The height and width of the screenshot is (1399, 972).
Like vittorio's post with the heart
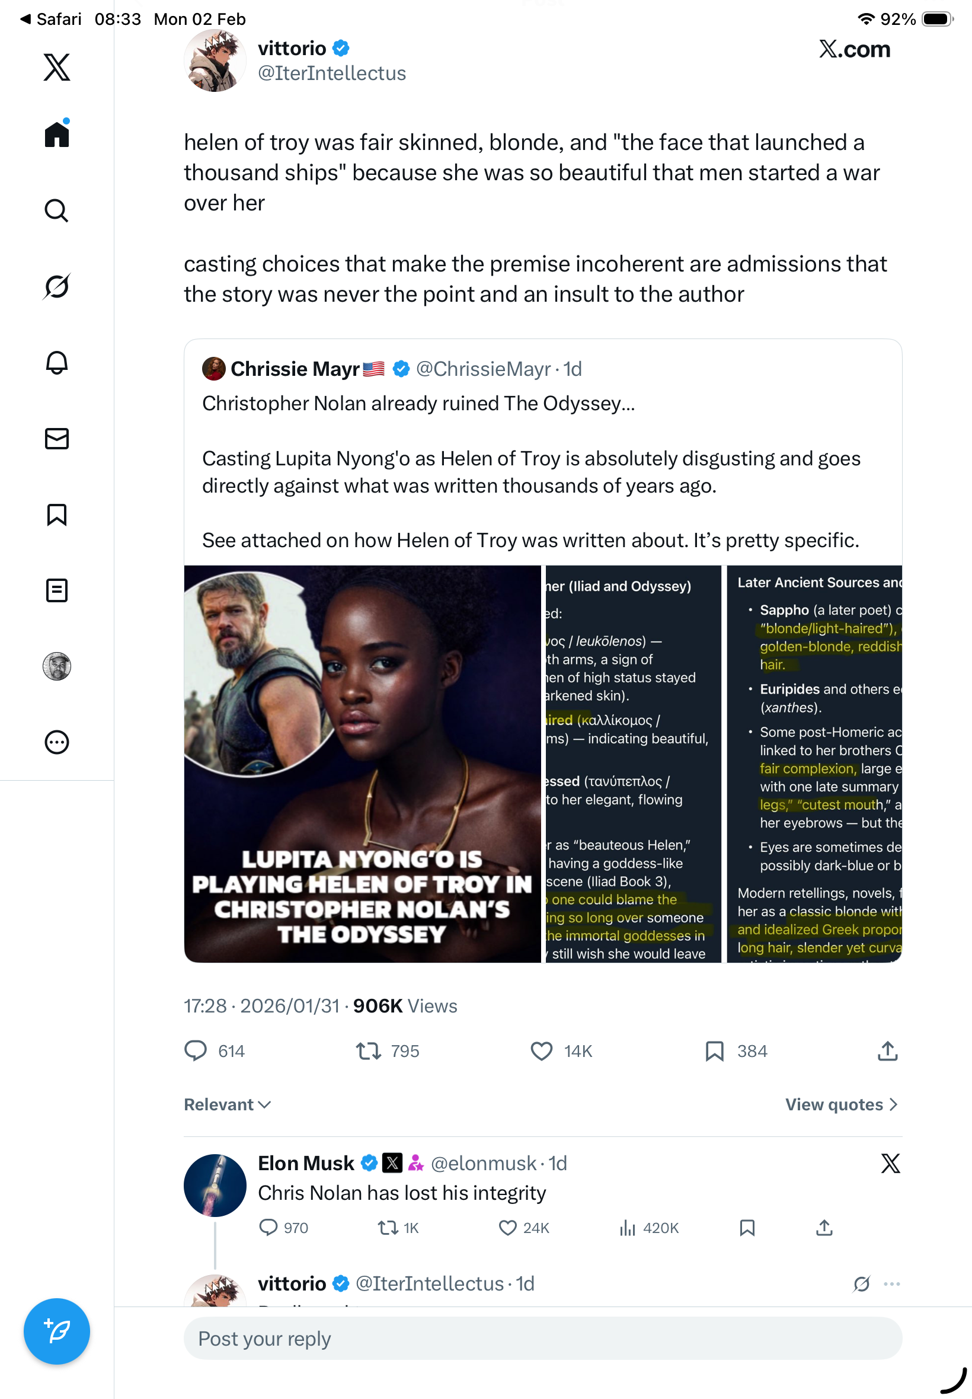[541, 1050]
